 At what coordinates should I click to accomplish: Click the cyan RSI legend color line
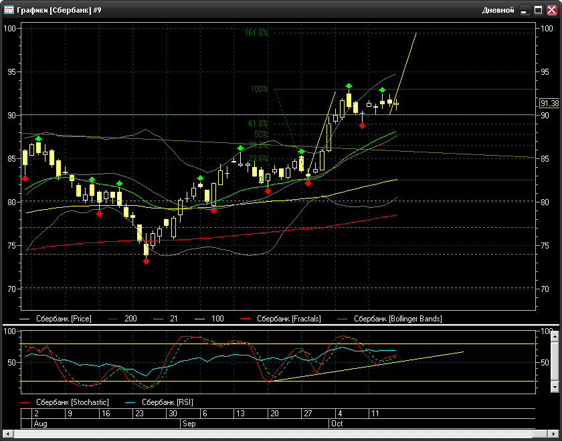click(130, 403)
